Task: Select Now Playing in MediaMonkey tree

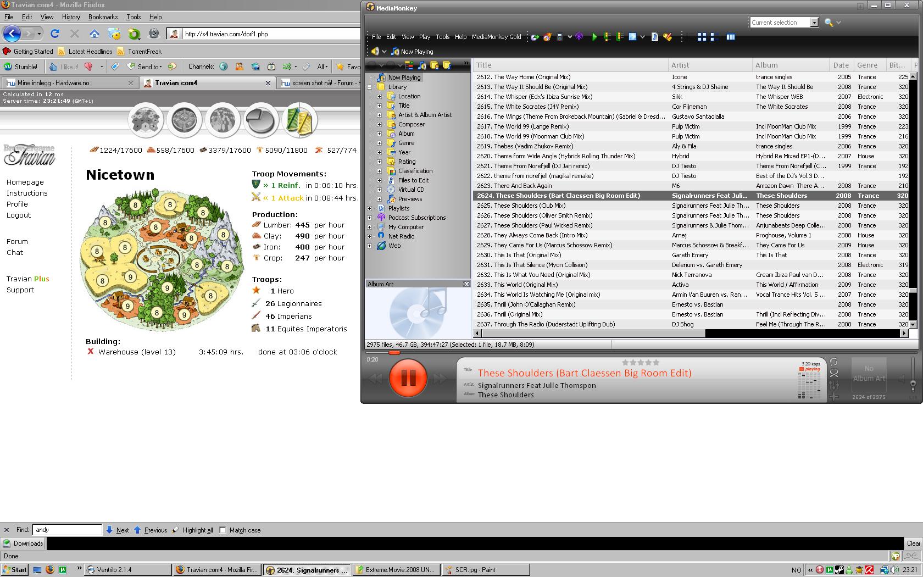Action: [x=404, y=77]
